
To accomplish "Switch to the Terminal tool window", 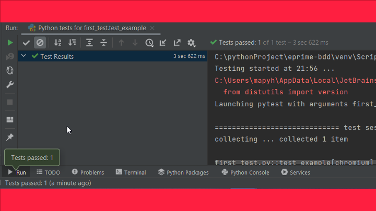I will [x=131, y=172].
